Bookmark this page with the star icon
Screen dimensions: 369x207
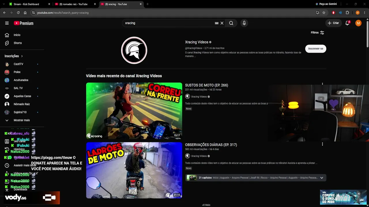324,13
